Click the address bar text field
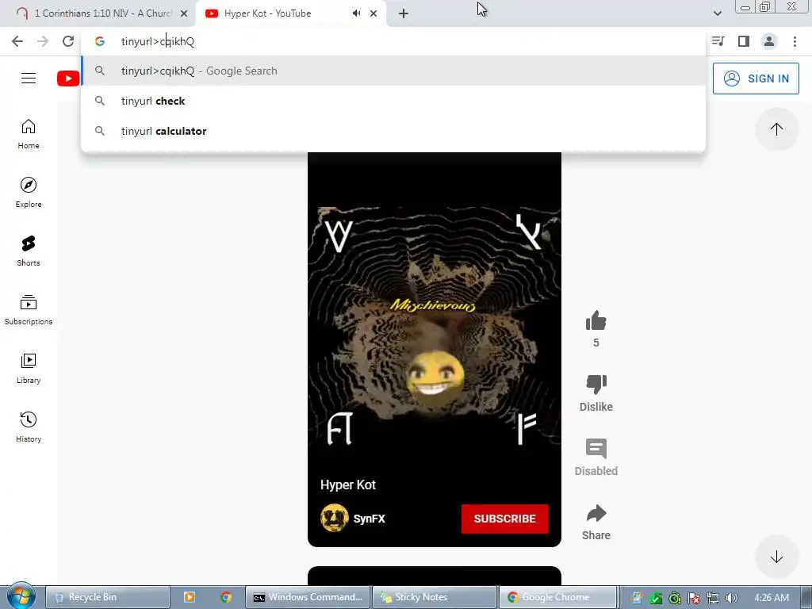812x609 pixels. coord(393,41)
